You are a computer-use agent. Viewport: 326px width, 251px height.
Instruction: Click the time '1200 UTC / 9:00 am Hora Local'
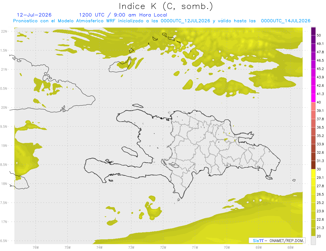123,15
